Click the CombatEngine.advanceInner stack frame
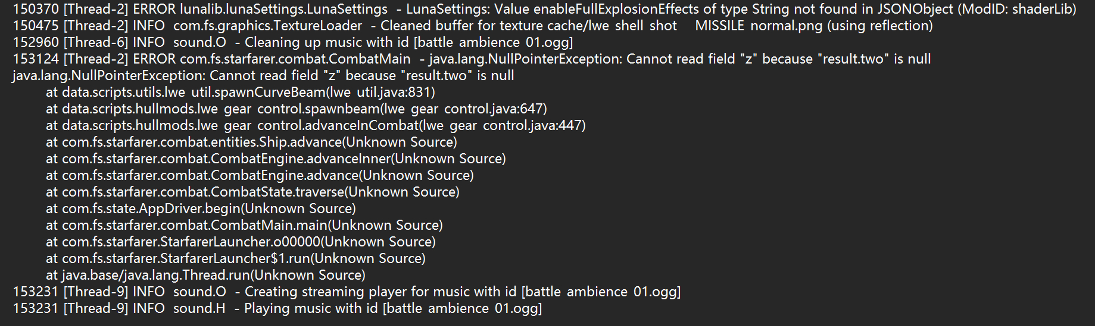Viewport: 1095px width, 326px height. point(276,159)
